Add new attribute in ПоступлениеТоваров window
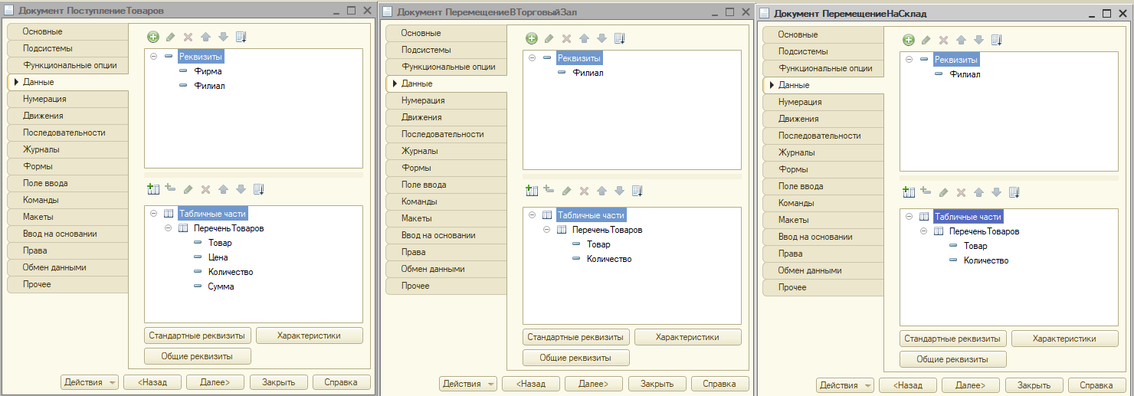 (x=152, y=37)
